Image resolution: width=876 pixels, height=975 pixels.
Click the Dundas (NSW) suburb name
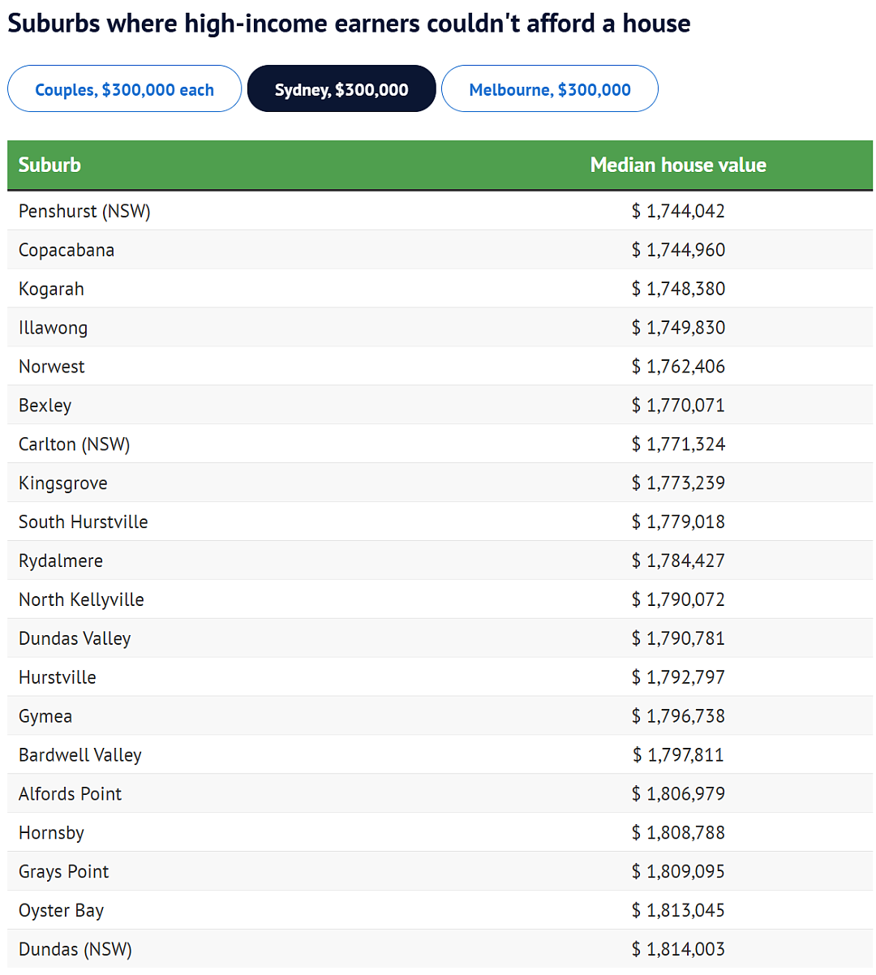[75, 949]
